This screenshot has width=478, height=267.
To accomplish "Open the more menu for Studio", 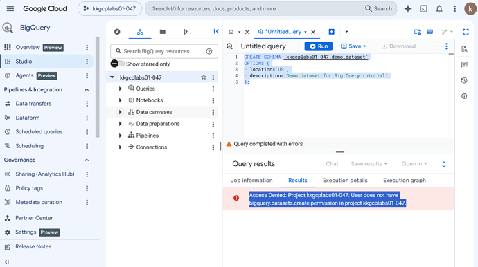I will [x=87, y=62].
